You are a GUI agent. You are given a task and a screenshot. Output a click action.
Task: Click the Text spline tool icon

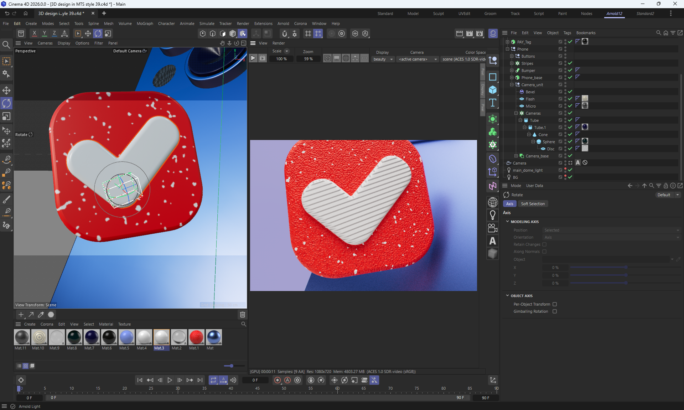(493, 103)
